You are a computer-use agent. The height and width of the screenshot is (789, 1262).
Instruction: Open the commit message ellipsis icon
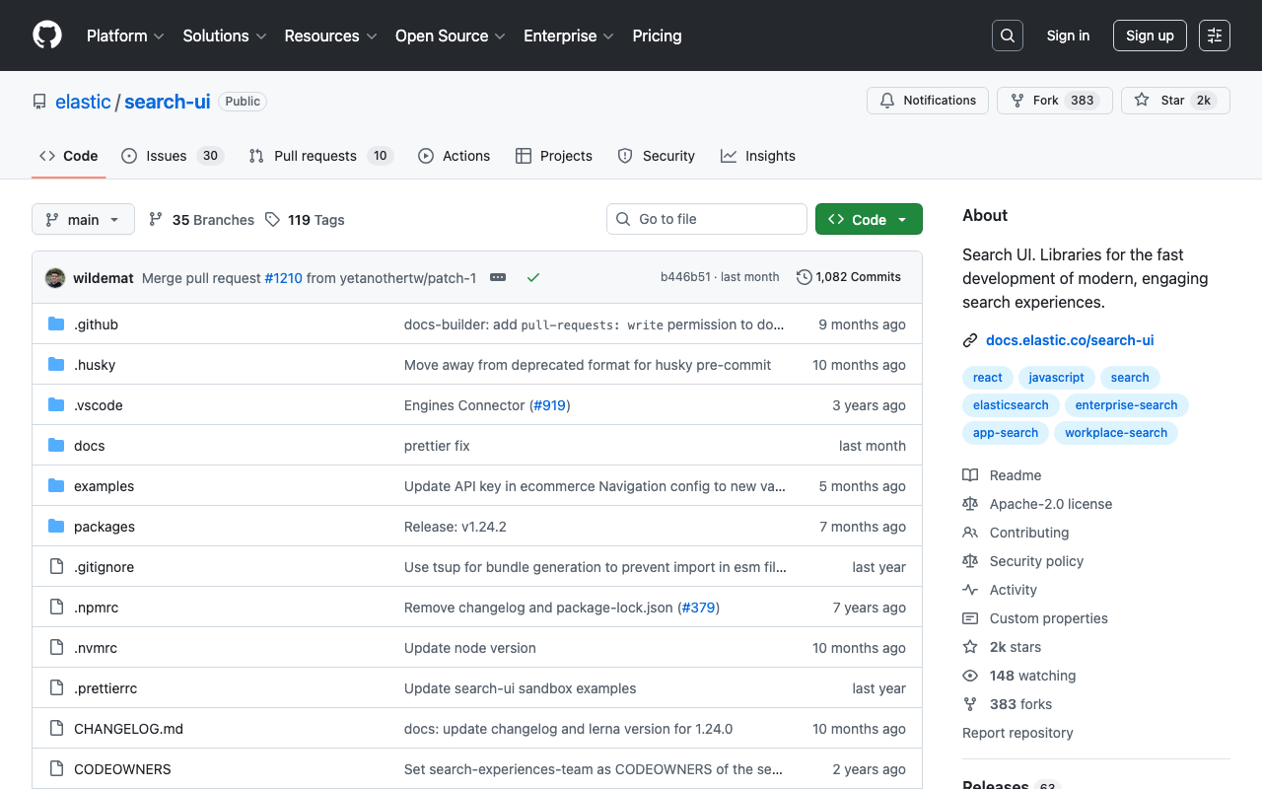click(x=497, y=278)
